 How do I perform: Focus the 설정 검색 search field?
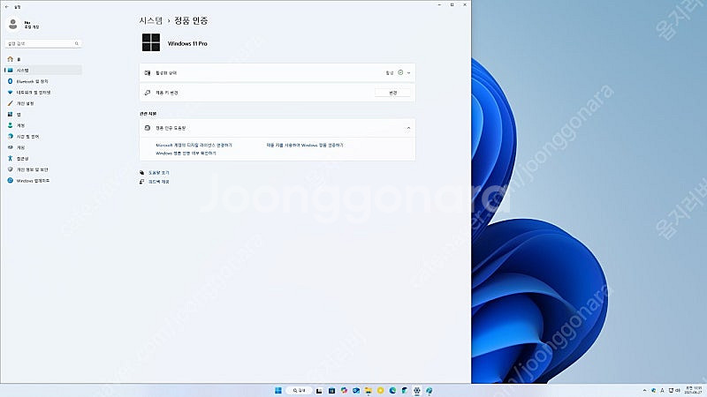42,43
